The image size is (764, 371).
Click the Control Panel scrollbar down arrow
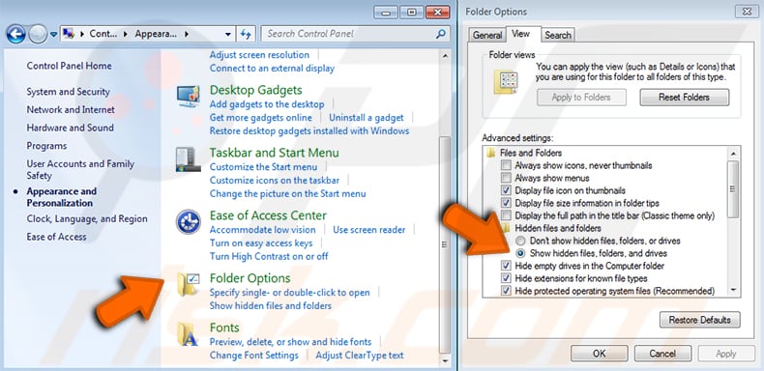click(x=444, y=360)
